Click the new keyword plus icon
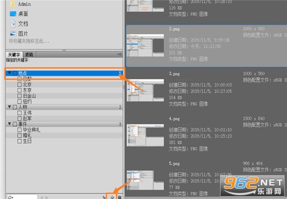287x199 pixels. tap(112, 197)
